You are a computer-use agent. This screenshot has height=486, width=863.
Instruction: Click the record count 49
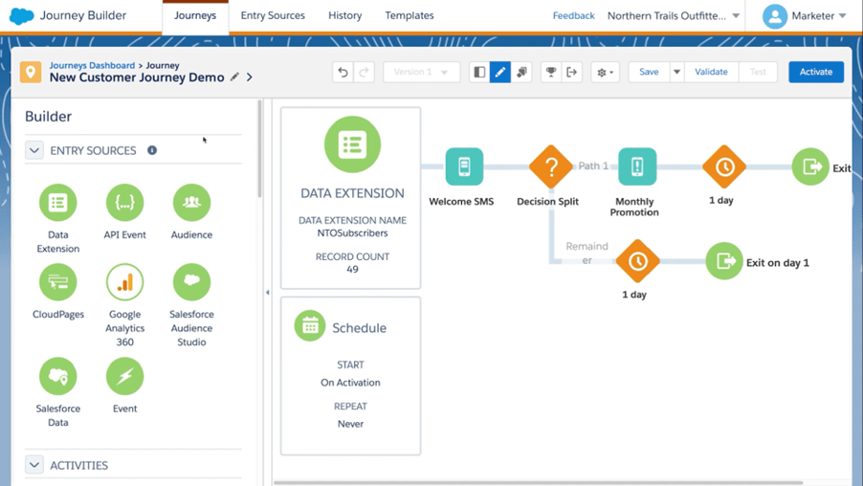352,269
